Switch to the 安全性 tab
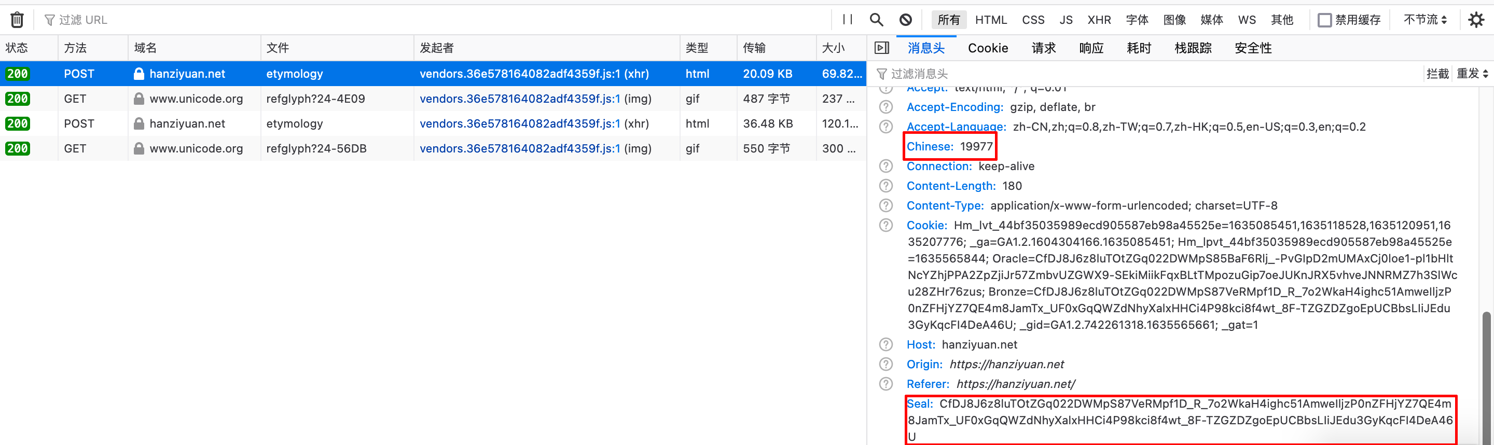 tap(1253, 48)
